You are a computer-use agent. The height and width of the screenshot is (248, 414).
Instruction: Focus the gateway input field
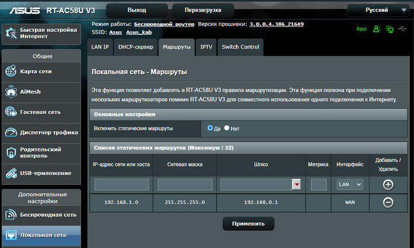tap(256, 184)
